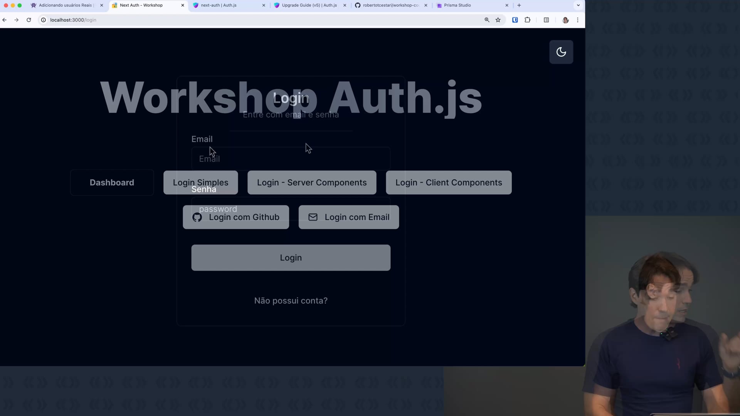Image resolution: width=740 pixels, height=416 pixels.
Task: Open the extensions puzzle icon
Action: (x=528, y=20)
